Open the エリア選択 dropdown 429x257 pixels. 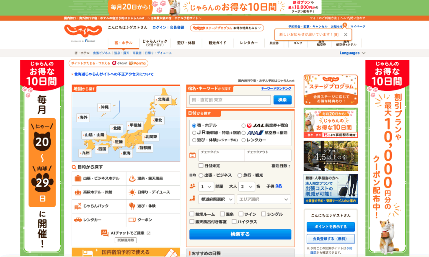(x=264, y=199)
